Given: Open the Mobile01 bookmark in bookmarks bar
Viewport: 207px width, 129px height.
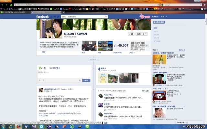Looking at the screenshot, I should (x=54, y=9).
